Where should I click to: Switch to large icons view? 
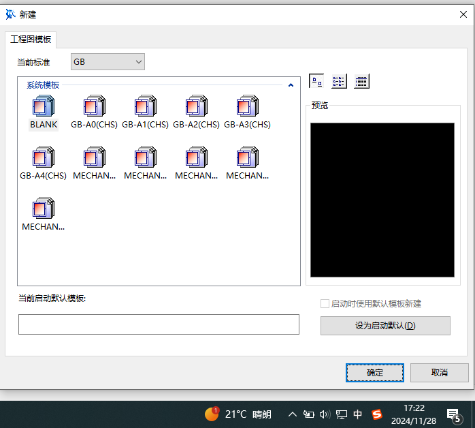316,81
